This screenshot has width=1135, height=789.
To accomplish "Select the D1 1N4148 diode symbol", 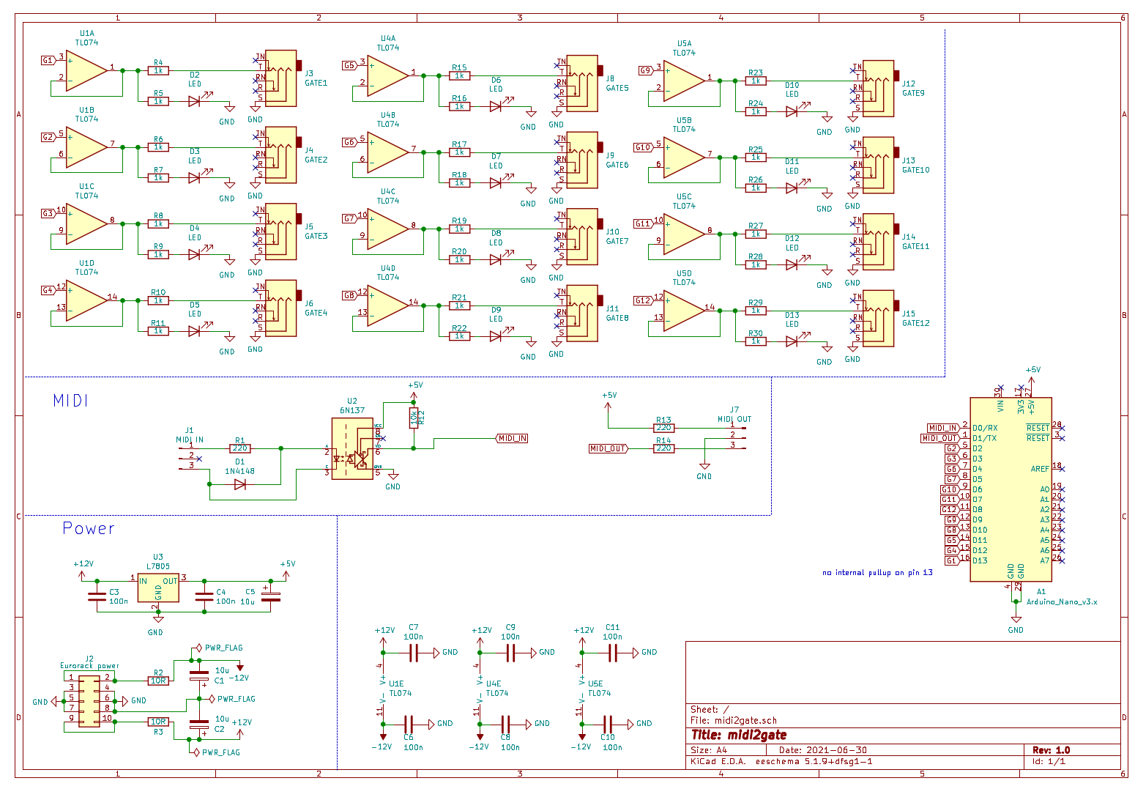I will [x=239, y=484].
